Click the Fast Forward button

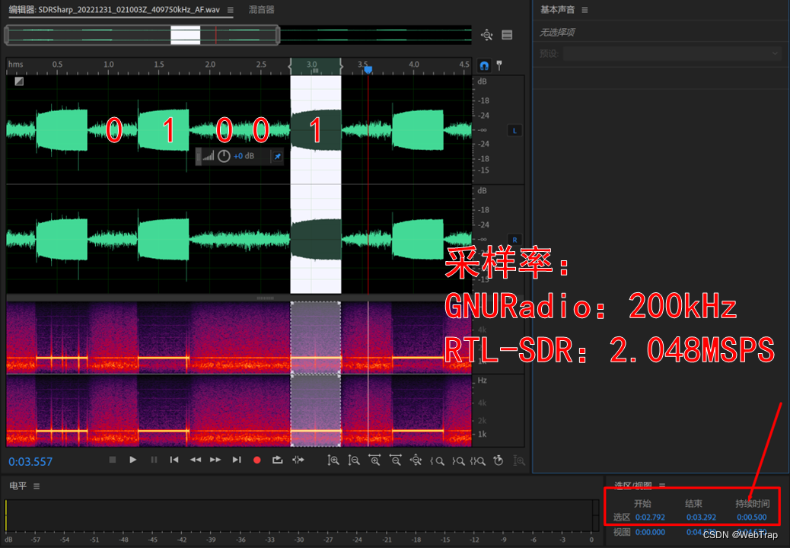[215, 460]
